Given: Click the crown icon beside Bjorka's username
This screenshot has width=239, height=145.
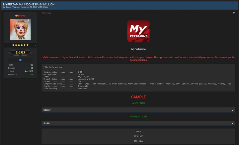Looking at the screenshot, I should 17,16.
